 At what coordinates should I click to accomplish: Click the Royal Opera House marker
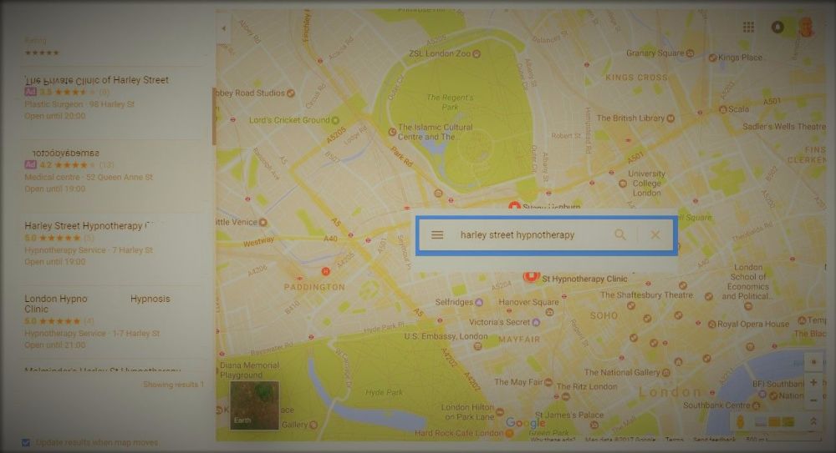coord(711,325)
